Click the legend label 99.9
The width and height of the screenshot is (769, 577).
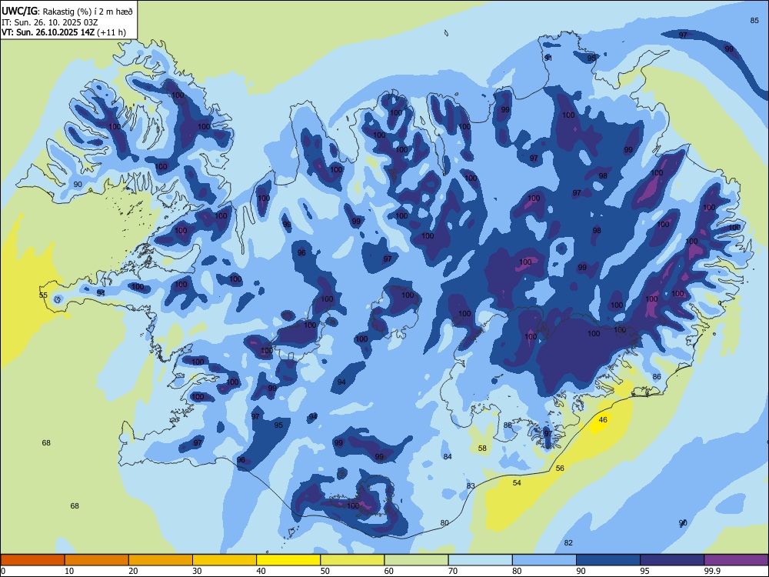712,571
